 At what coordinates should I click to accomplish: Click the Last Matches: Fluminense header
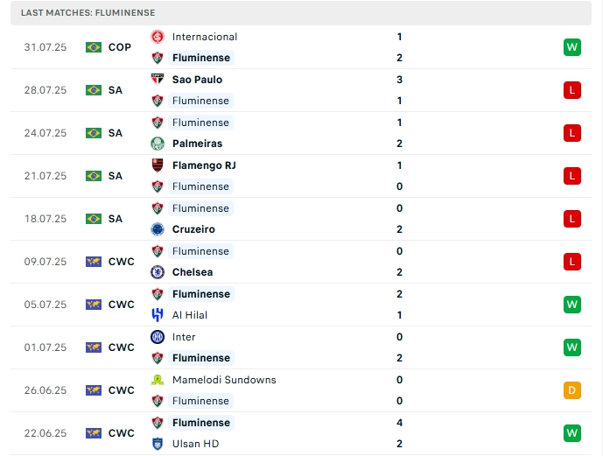[x=88, y=13]
